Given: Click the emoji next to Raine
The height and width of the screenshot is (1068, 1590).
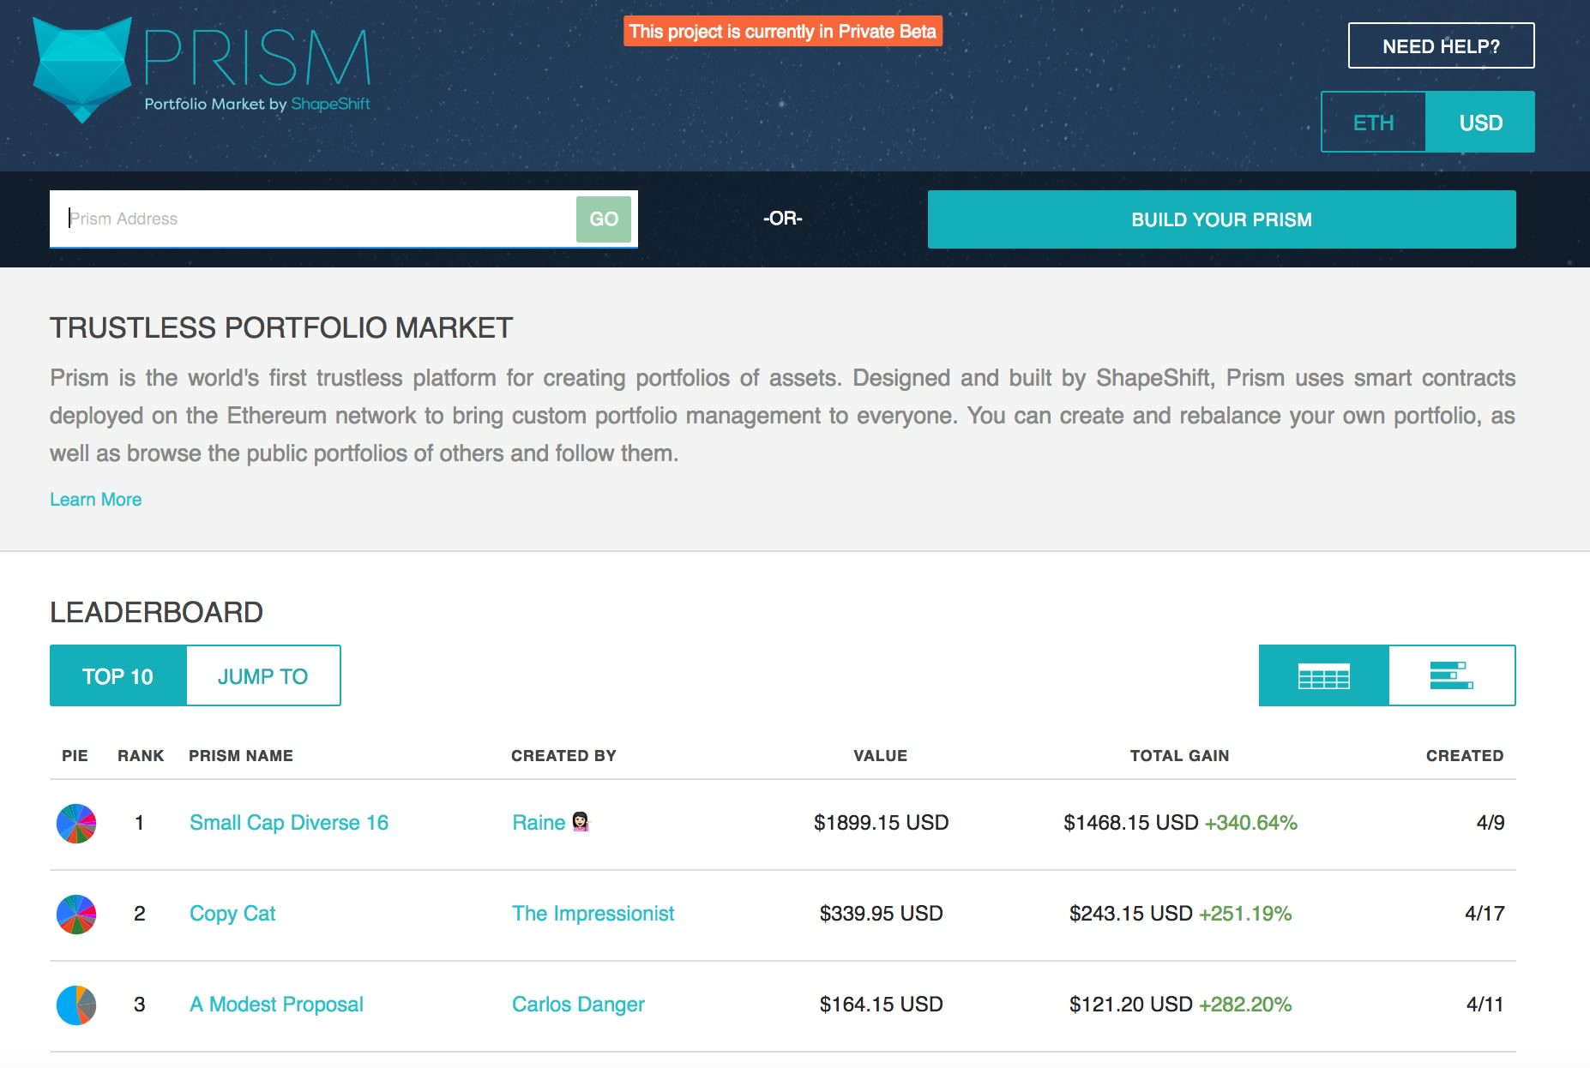Looking at the screenshot, I should (581, 822).
